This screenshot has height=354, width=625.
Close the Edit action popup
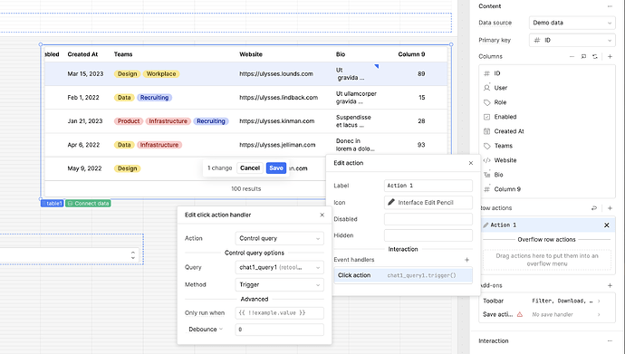coord(471,163)
